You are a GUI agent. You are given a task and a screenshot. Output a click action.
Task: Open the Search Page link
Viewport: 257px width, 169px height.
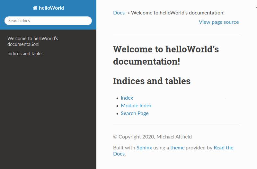[x=135, y=113]
